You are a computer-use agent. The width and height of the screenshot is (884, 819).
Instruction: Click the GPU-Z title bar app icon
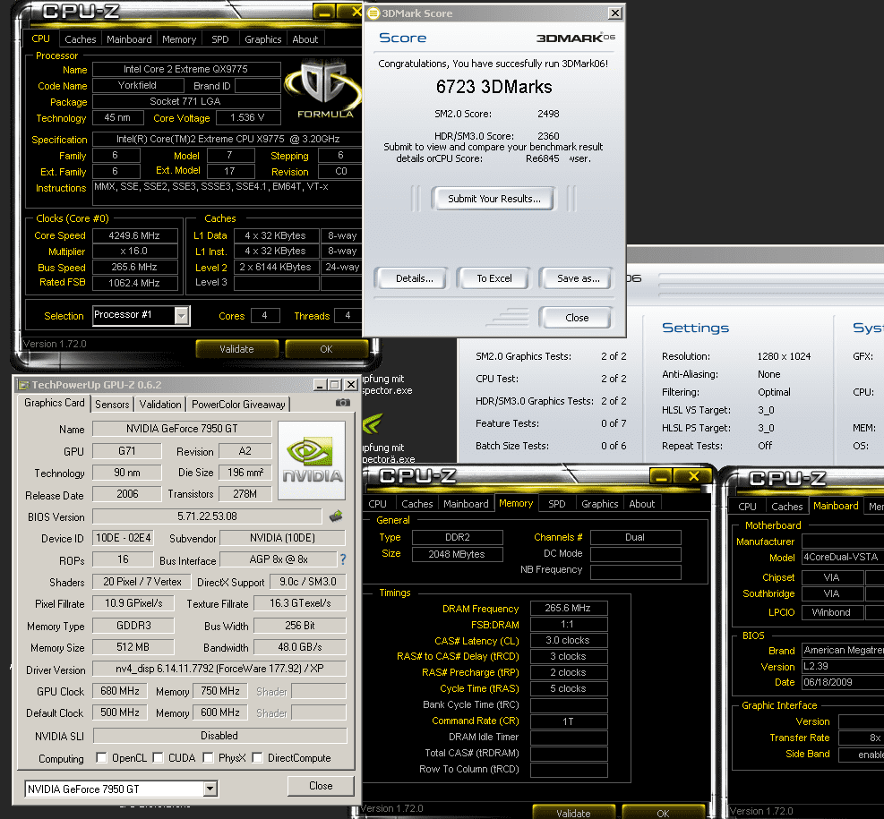pos(23,385)
